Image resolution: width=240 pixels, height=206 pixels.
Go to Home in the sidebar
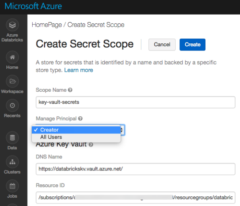click(12, 57)
